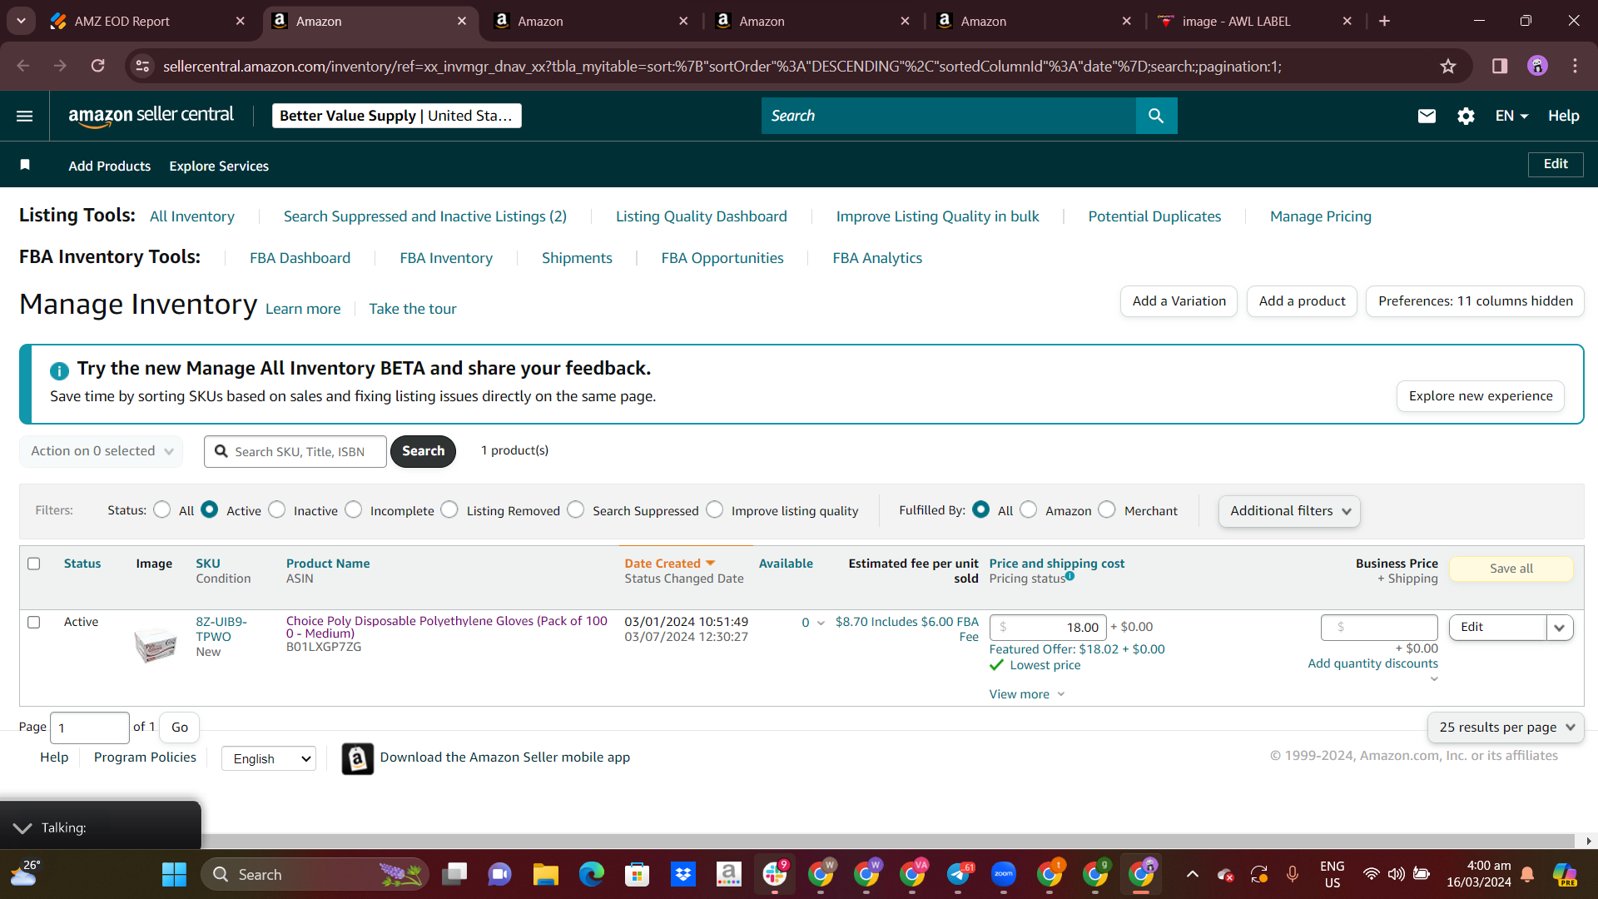Open the EN language dropdown

point(1511,116)
